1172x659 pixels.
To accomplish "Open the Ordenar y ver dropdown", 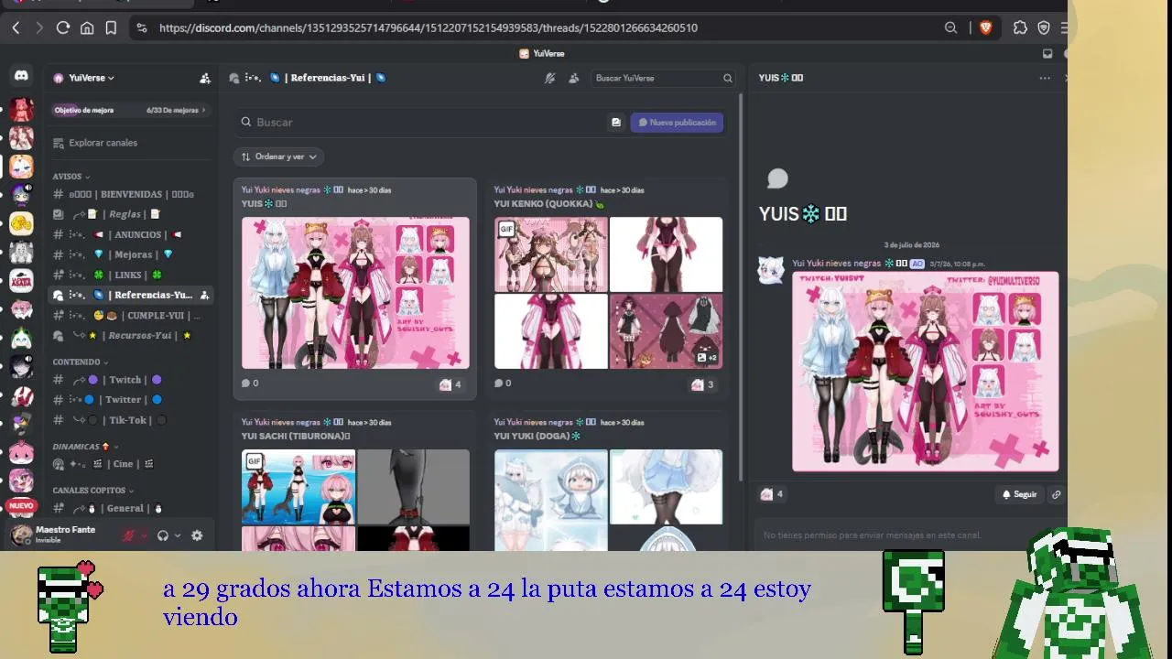I will 279,157.
